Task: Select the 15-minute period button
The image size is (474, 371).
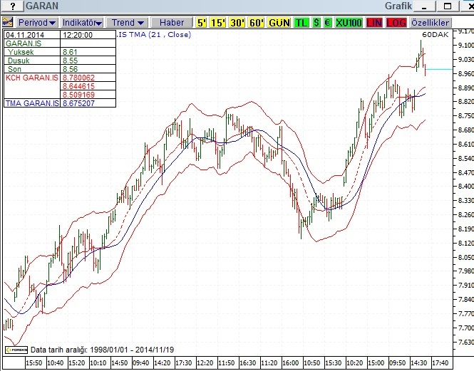Action: click(218, 23)
